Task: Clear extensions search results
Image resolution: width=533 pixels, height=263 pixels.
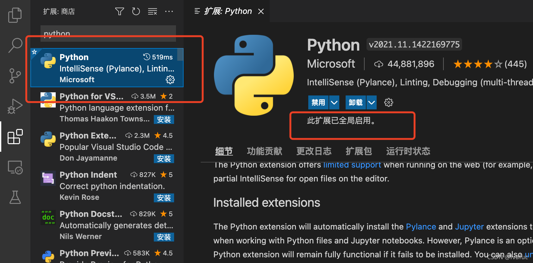Action: [x=153, y=12]
